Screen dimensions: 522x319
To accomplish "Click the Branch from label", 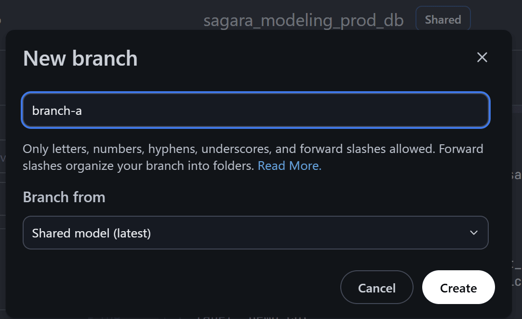I will point(64,197).
